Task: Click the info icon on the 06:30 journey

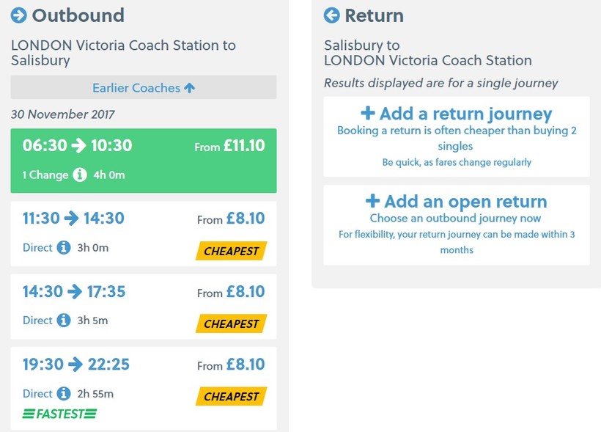Action: [x=81, y=175]
